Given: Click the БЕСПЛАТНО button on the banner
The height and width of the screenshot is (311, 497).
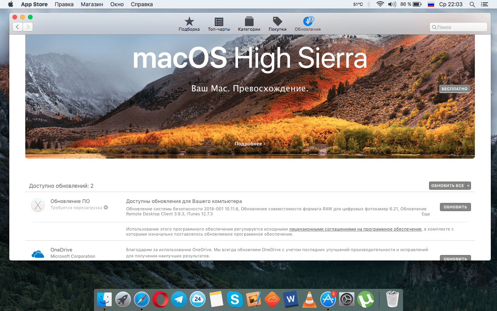Looking at the screenshot, I should (x=455, y=89).
